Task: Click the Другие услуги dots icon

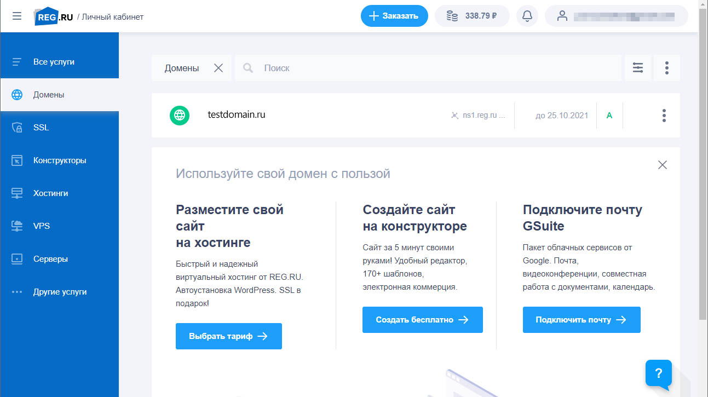Action: click(17, 292)
